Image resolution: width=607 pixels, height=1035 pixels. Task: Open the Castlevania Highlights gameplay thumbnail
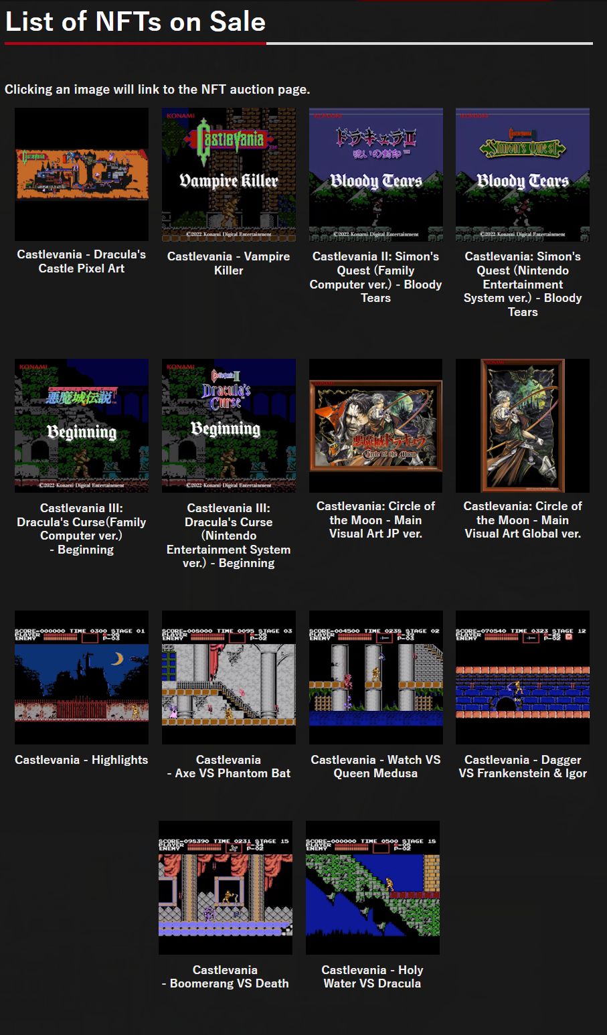pyautogui.click(x=82, y=678)
